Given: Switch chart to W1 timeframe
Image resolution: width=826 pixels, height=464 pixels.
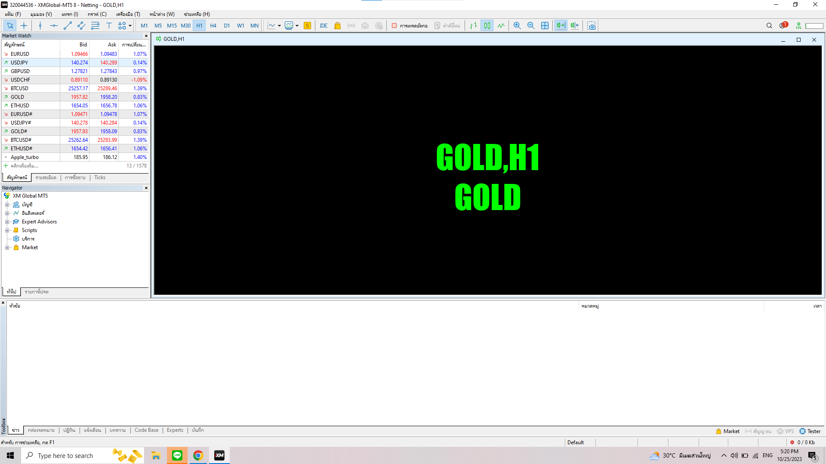Looking at the screenshot, I should (x=240, y=26).
